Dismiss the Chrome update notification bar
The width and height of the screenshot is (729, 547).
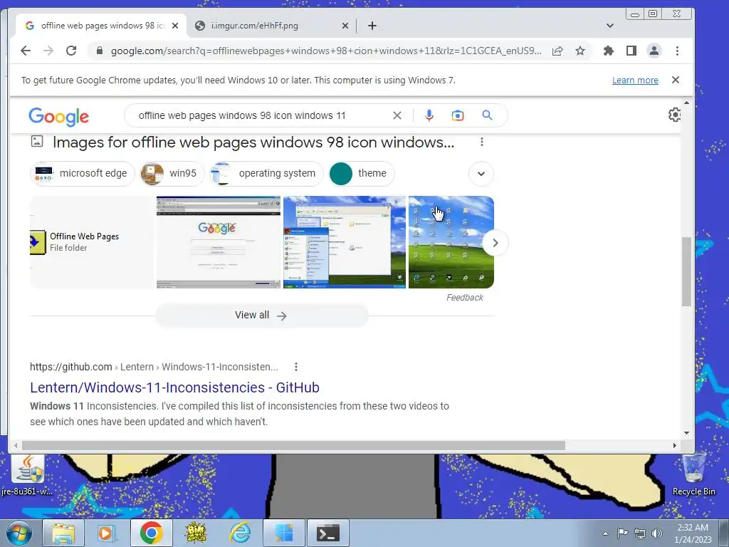click(x=676, y=80)
